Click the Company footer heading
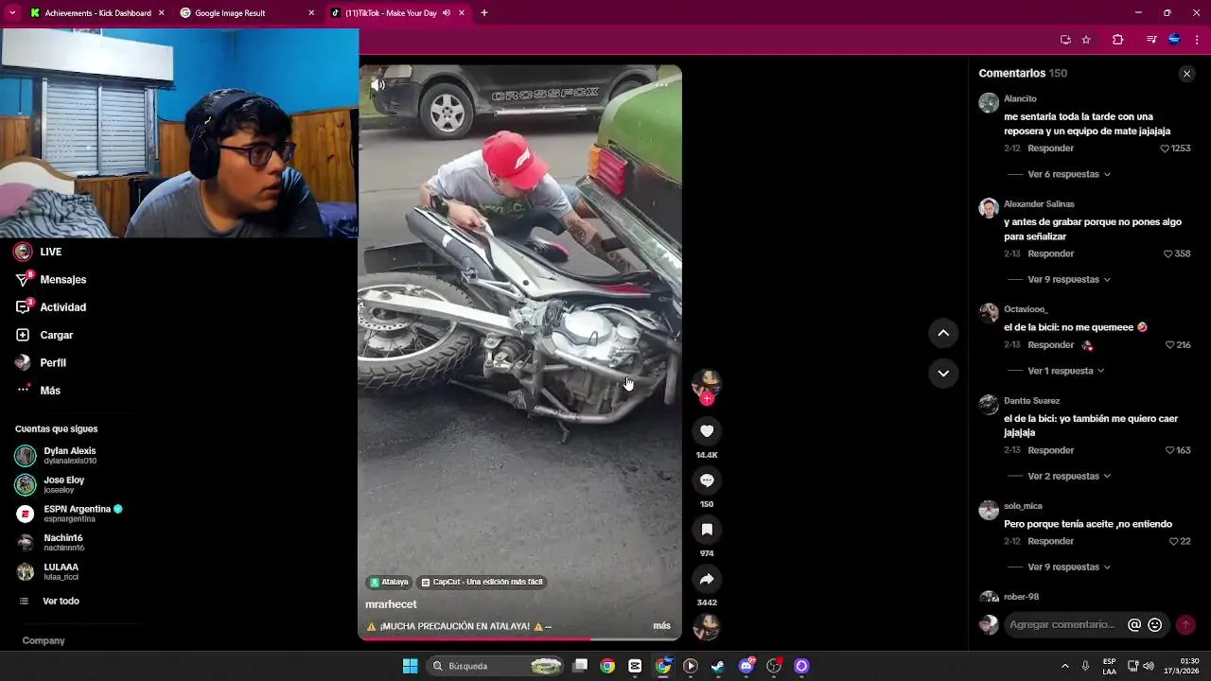 (44, 641)
